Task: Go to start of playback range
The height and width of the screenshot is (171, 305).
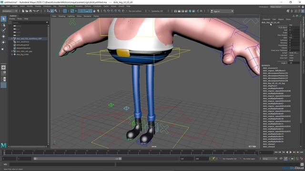Action: (276, 152)
